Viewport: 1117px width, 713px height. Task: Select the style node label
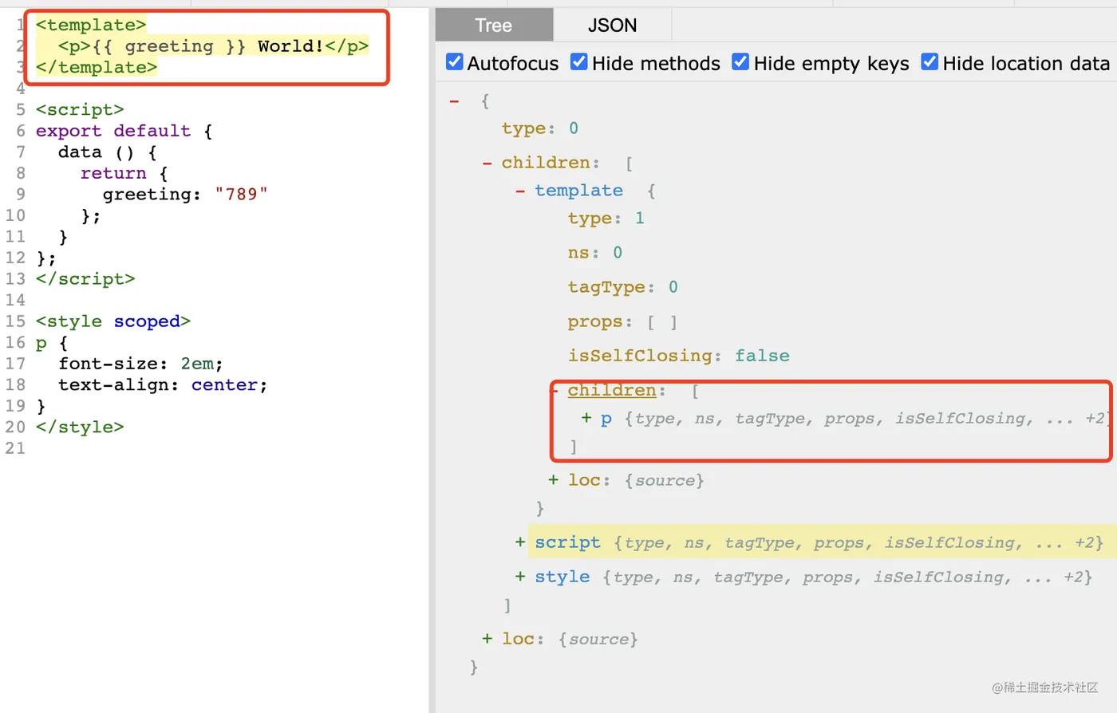(x=562, y=577)
